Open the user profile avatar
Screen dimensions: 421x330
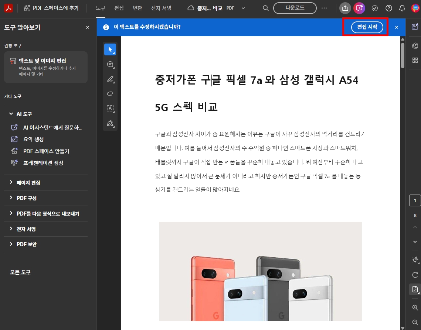tap(415, 8)
